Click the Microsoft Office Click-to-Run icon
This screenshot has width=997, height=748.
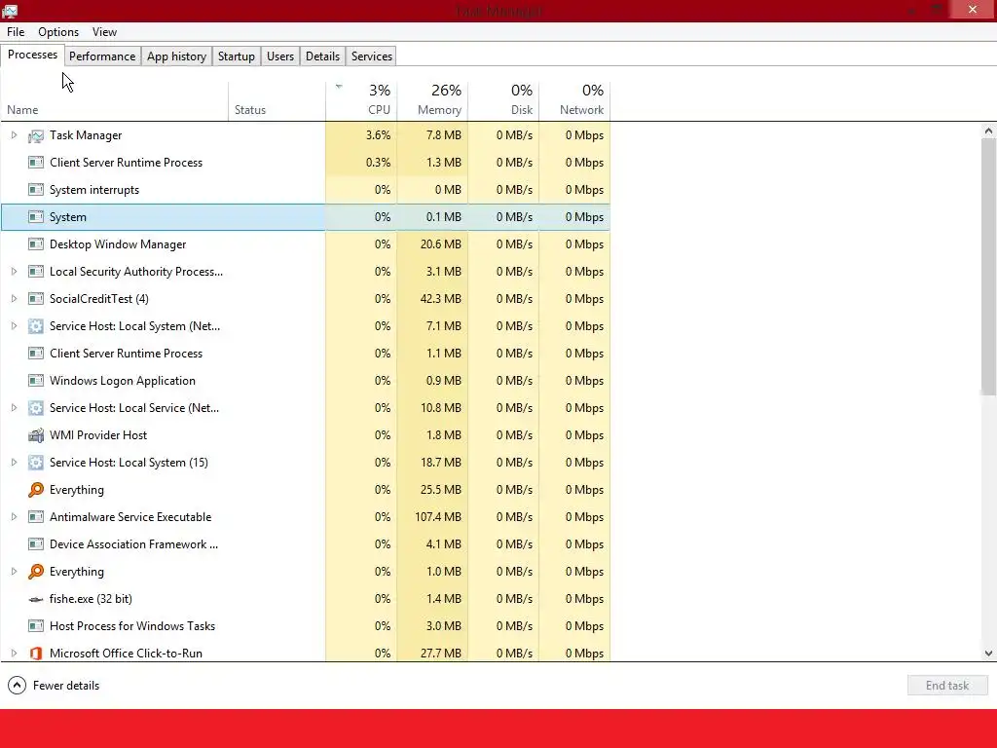click(x=36, y=654)
